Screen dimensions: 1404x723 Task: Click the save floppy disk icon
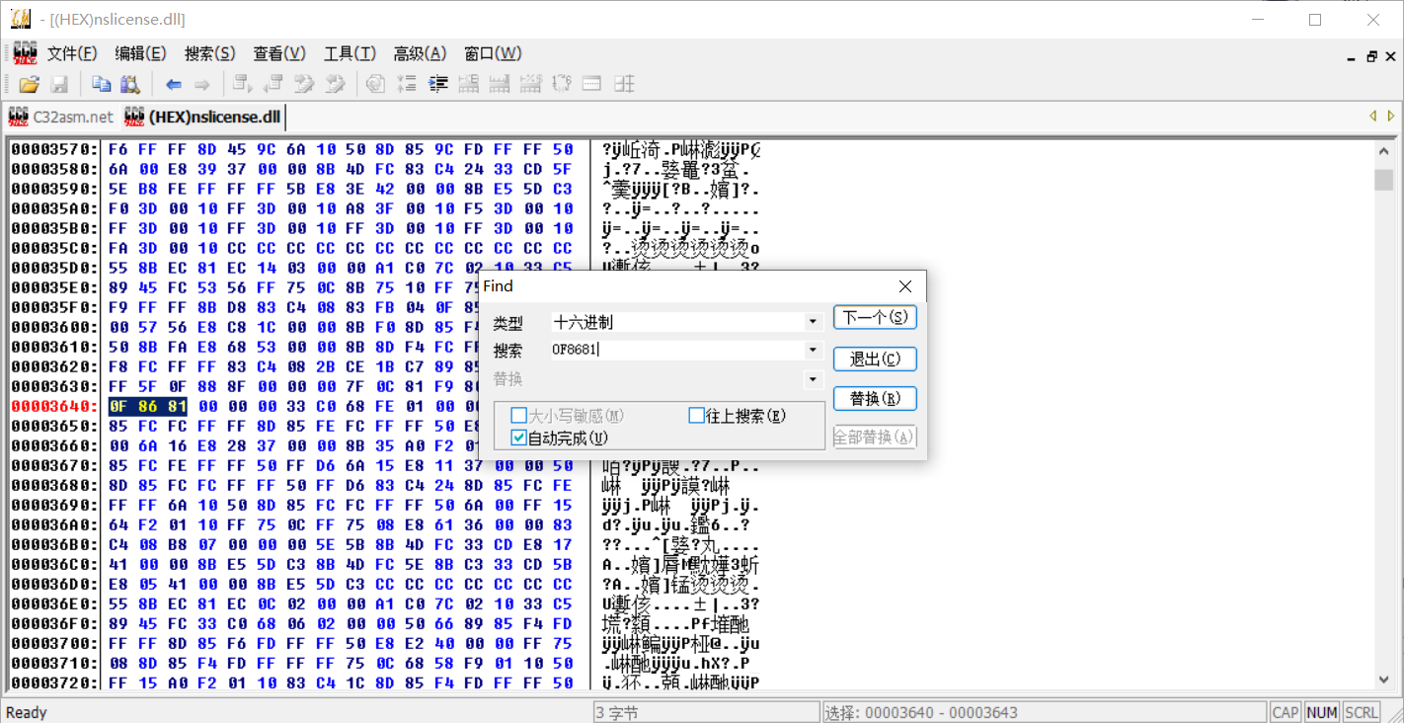[59, 84]
